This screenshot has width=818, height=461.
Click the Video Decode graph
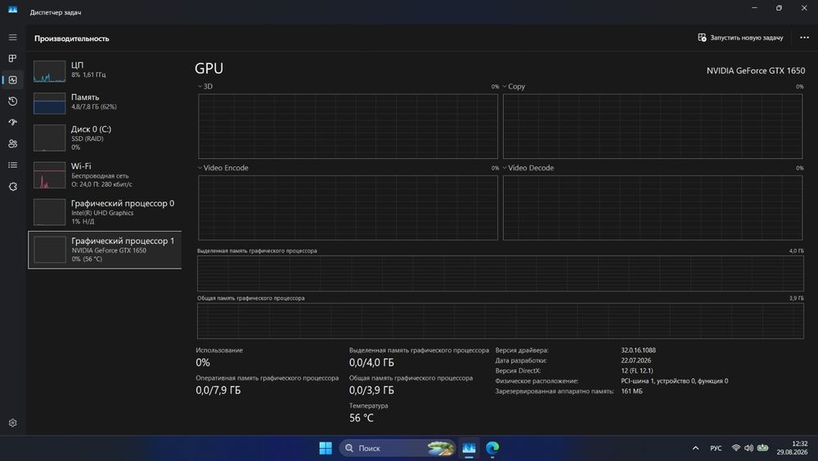(x=653, y=208)
